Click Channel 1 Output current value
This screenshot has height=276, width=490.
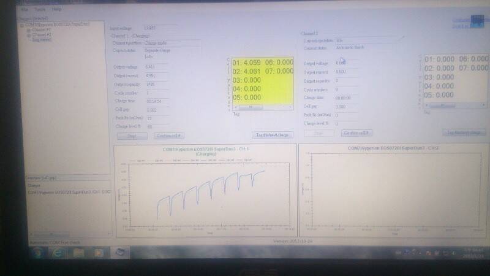156,75
